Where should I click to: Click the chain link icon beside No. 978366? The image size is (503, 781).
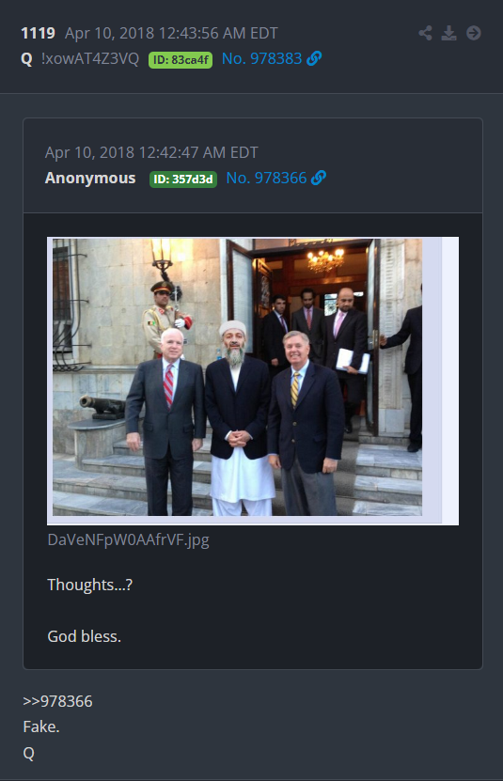point(319,178)
